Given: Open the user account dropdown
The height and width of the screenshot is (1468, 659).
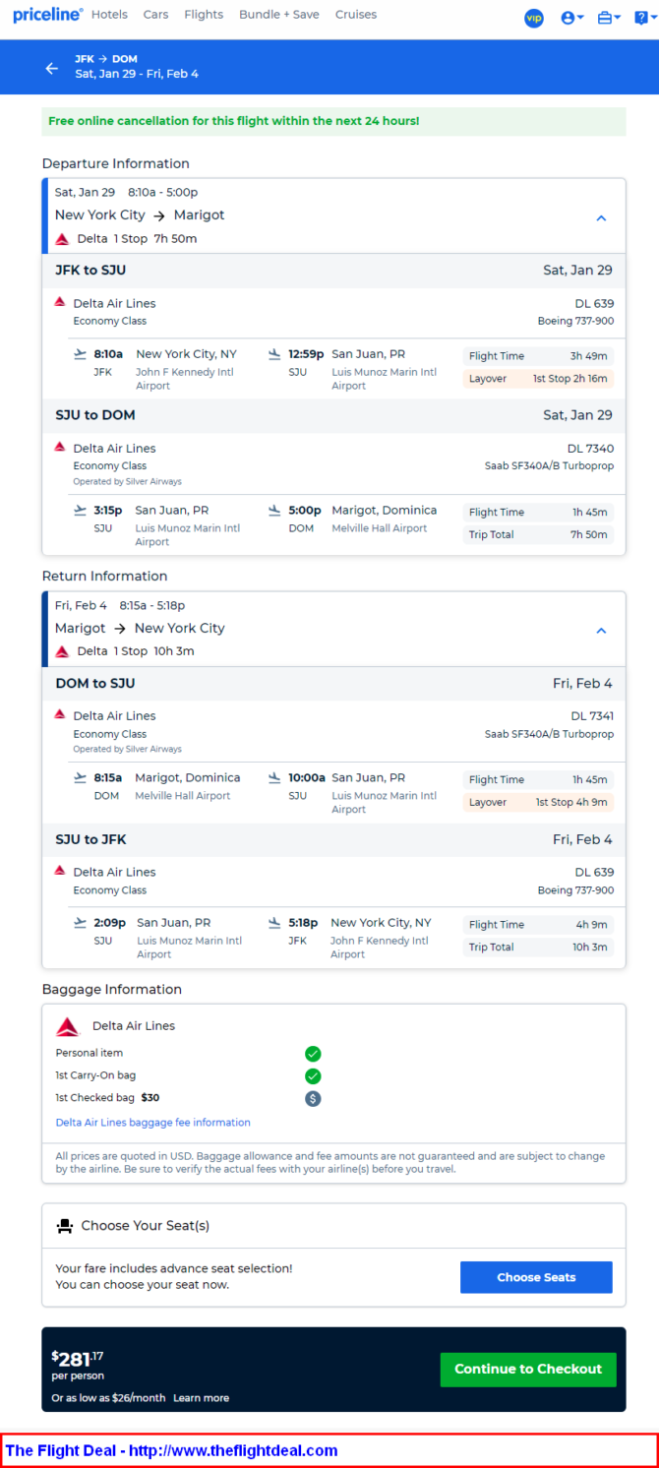Looking at the screenshot, I should click(x=571, y=18).
